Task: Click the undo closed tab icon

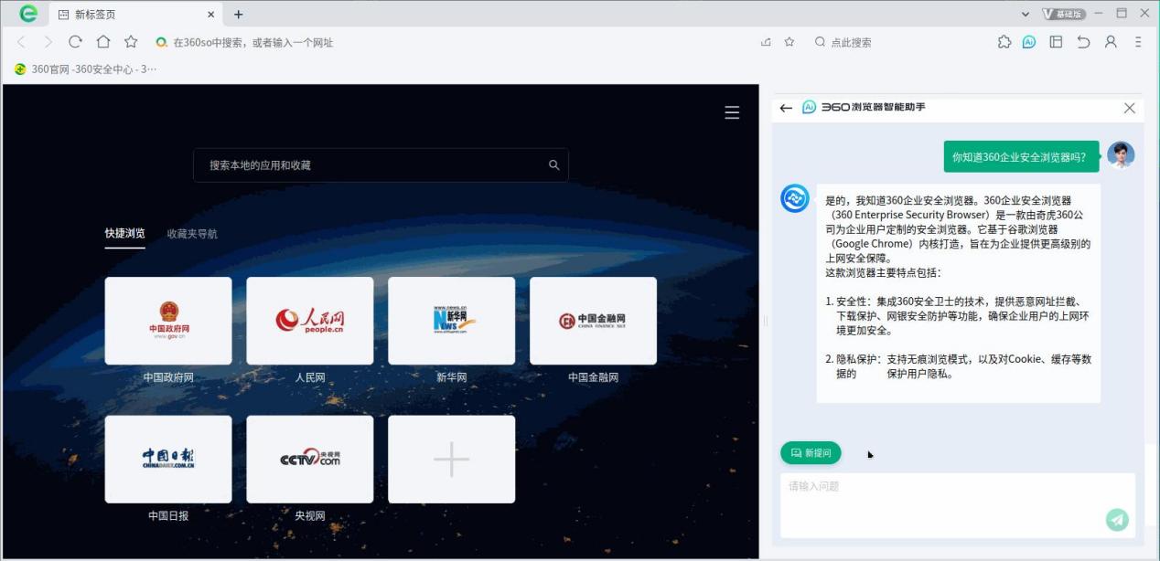Action: tap(1083, 42)
